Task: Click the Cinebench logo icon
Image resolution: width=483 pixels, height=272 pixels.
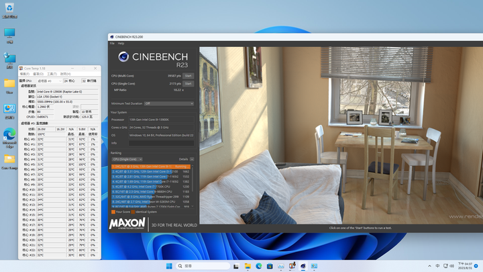Action: click(x=123, y=56)
